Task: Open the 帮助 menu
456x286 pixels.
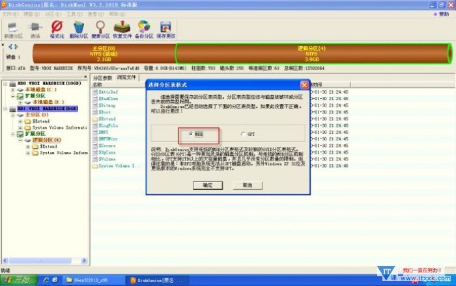Action: 117,14
